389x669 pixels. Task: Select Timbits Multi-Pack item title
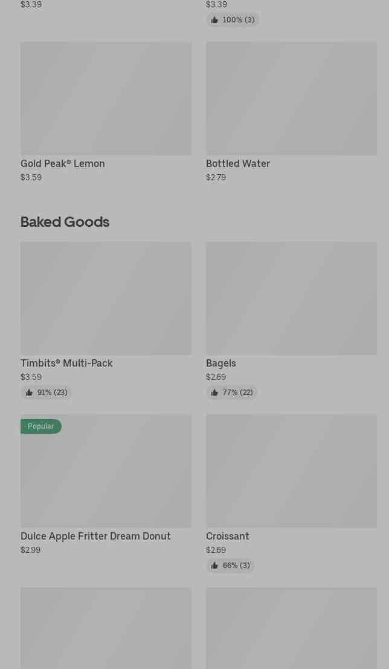click(x=66, y=363)
